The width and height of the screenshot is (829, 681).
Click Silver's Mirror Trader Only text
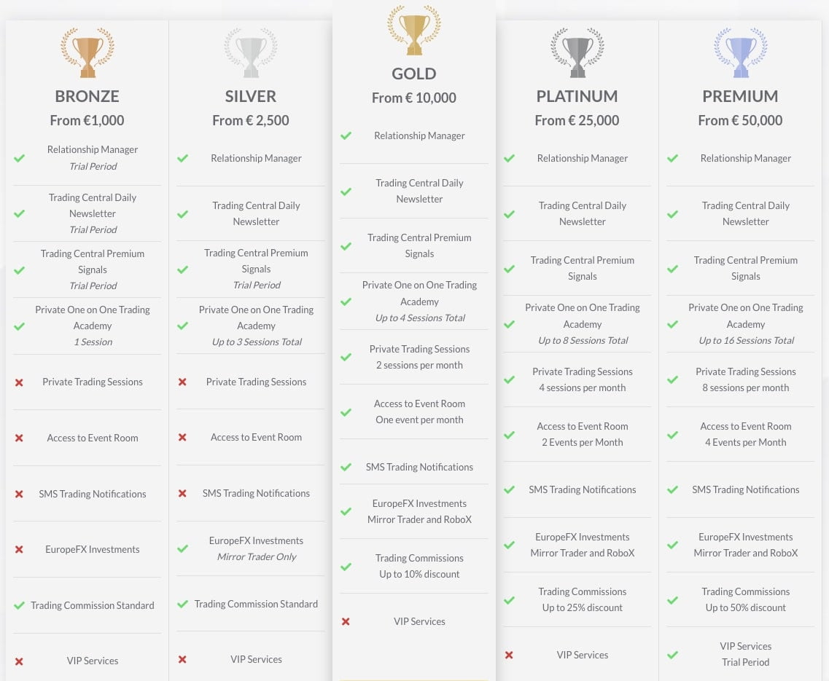(x=256, y=556)
